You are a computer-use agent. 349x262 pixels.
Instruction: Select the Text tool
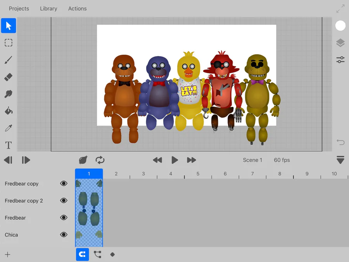(9, 145)
